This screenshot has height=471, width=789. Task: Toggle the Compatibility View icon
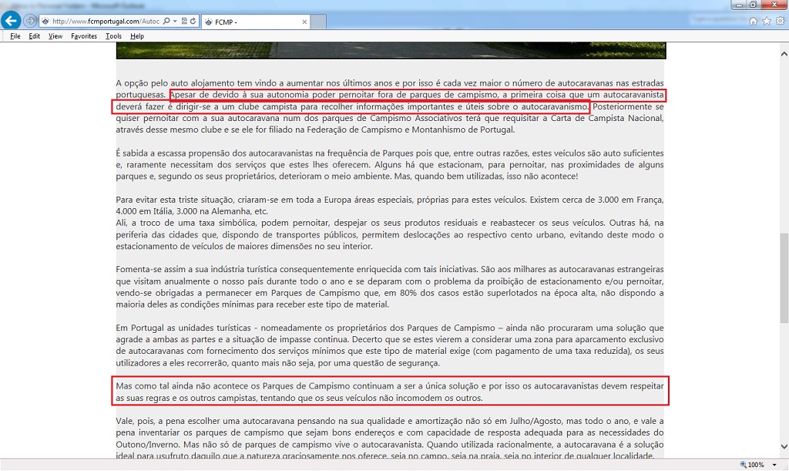184,21
